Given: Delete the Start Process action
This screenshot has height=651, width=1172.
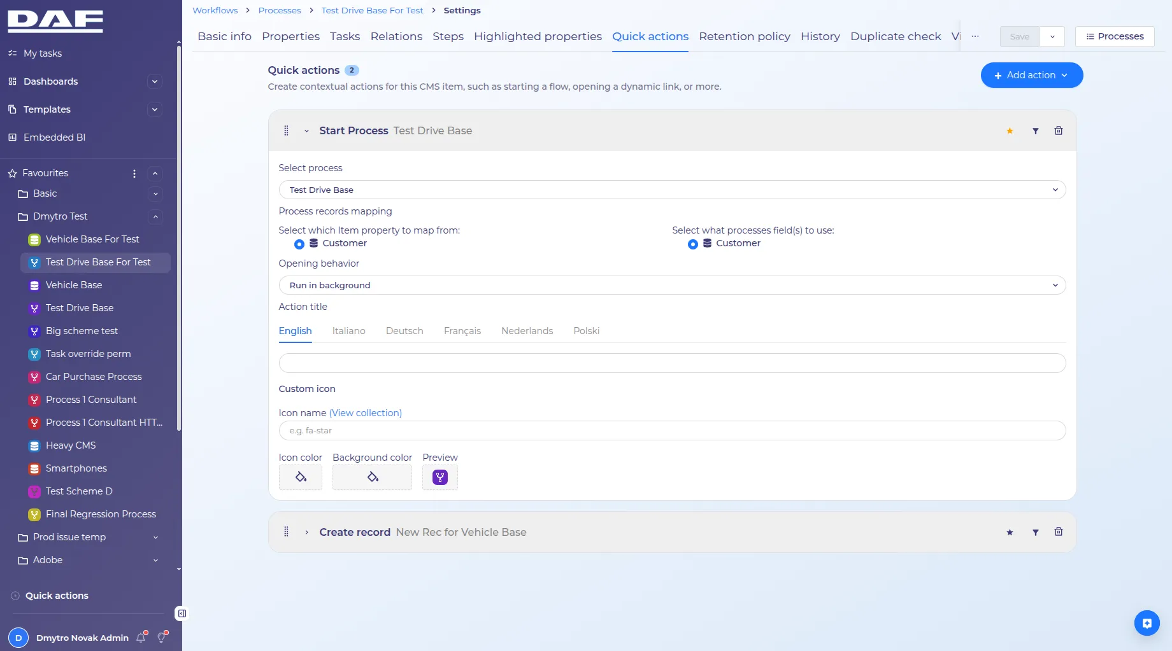Looking at the screenshot, I should (1059, 130).
